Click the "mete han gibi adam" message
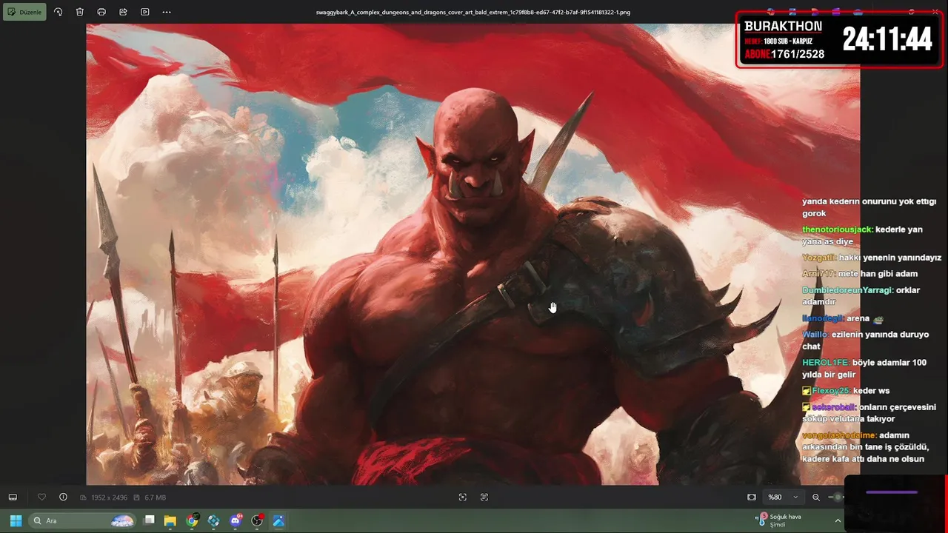948x533 pixels. pos(878,274)
